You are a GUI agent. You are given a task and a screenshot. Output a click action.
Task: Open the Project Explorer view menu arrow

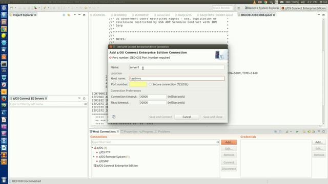click(x=75, y=15)
